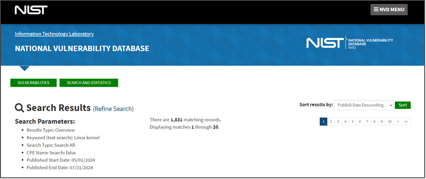Click the National Vulnerability Database heading
The height and width of the screenshot is (179, 426).
point(82,49)
